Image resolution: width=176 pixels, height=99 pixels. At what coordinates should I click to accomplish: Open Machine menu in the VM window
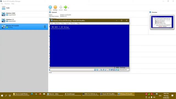click(x=57, y=23)
